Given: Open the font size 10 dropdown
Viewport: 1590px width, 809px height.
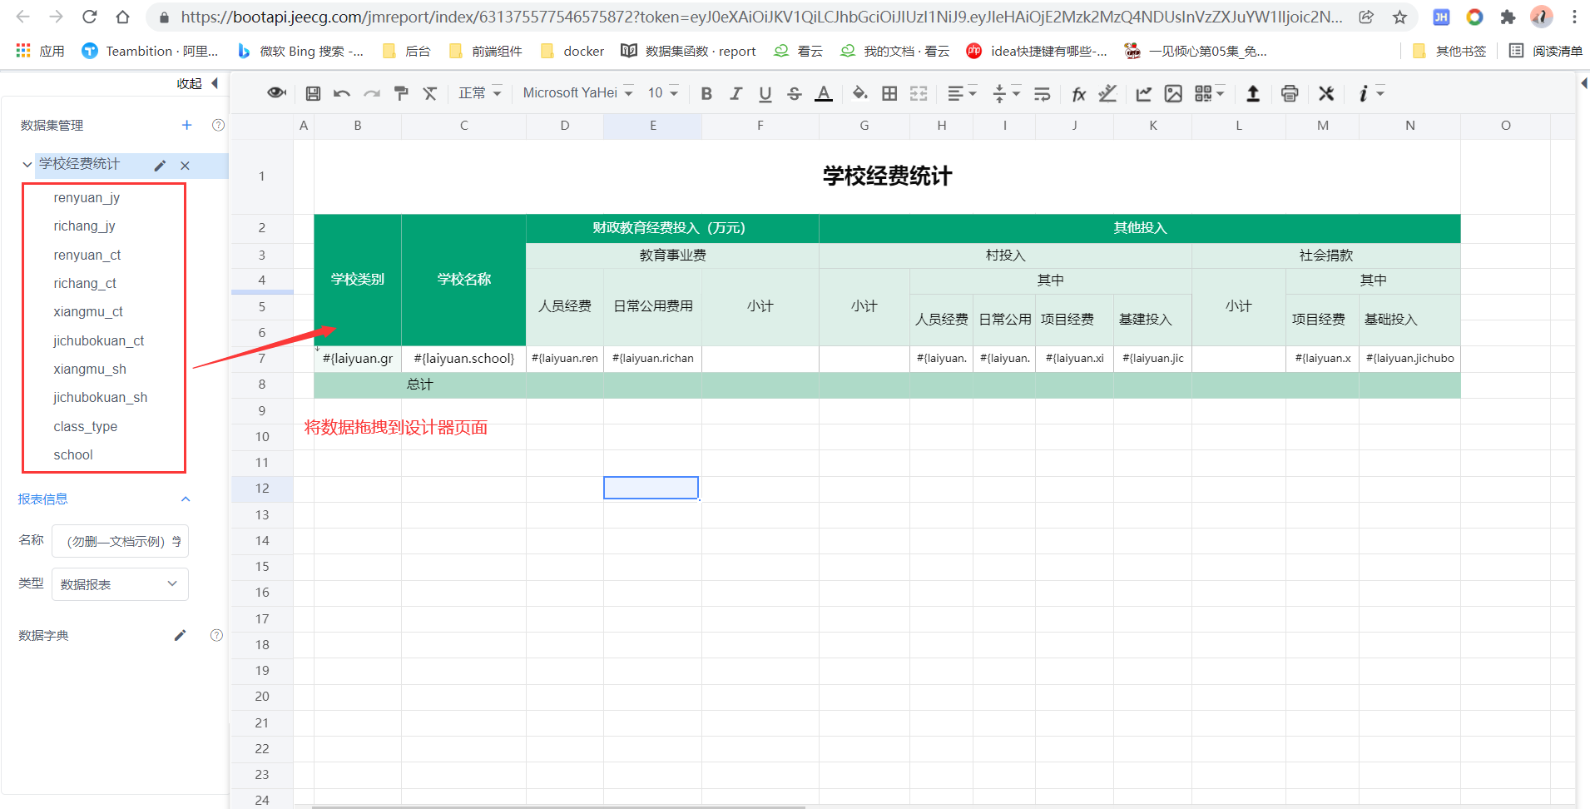Looking at the screenshot, I should point(663,93).
